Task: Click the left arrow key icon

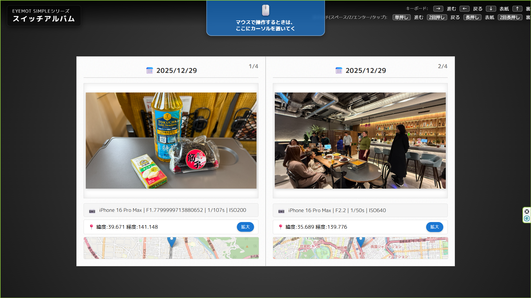Action: (x=464, y=9)
